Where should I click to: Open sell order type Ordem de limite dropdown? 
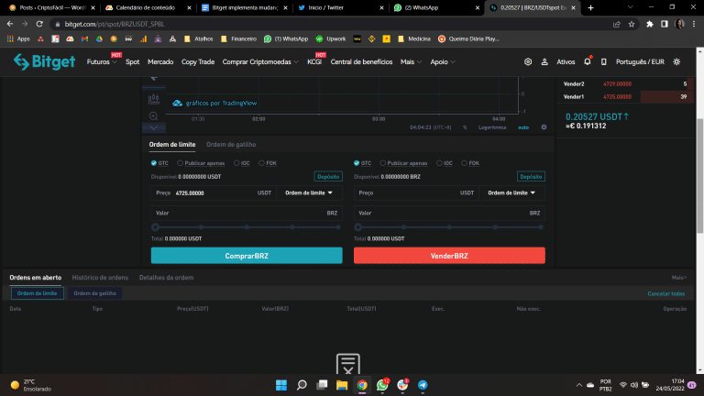(511, 193)
